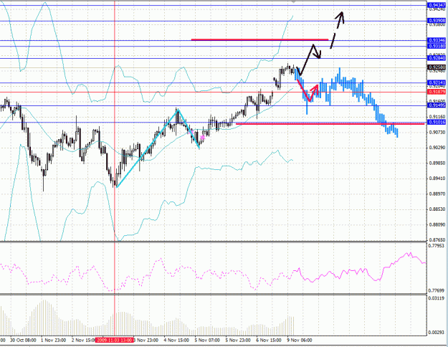Click indicator scale value 0.77953
The height and width of the screenshot is (347, 448).
[437, 245]
